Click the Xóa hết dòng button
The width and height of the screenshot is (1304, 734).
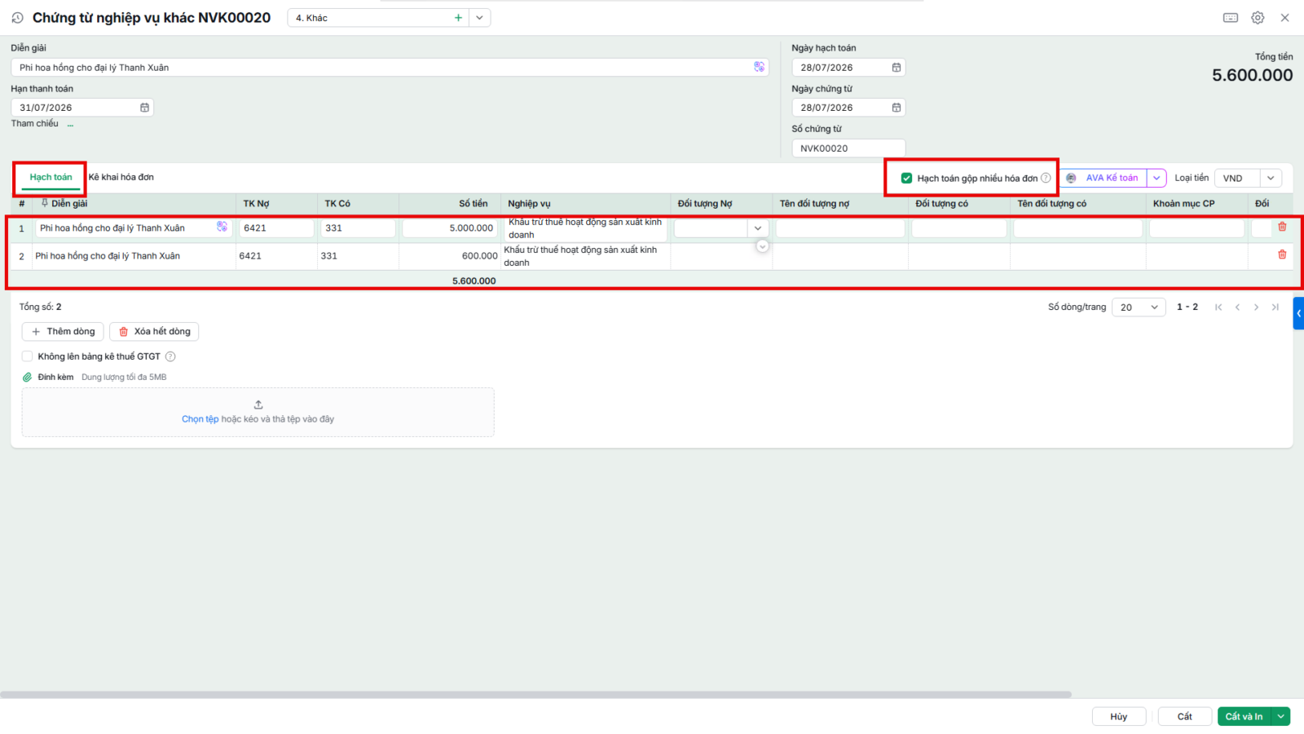(x=154, y=331)
